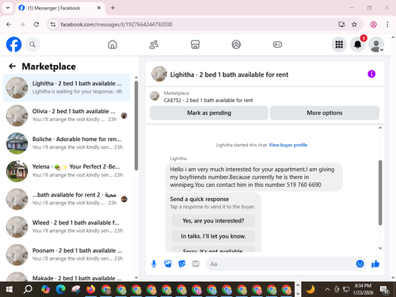396x297 pixels.
Task: Click the conversation list scrollbar
Action: pos(136,125)
